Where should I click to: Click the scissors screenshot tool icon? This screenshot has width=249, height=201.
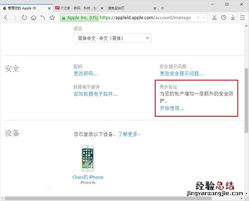215,17
